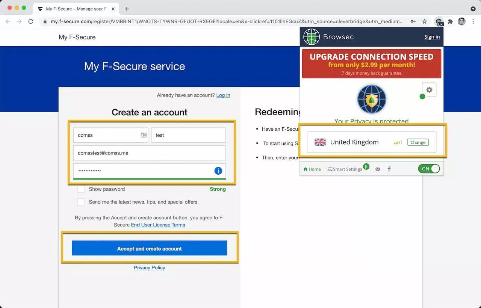This screenshot has height=308, width=481.
Task: Open Browsec Smart Settings
Action: 345,169
